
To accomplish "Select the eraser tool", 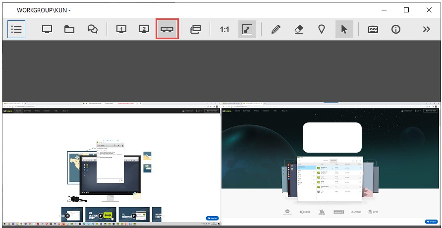I will (298, 29).
